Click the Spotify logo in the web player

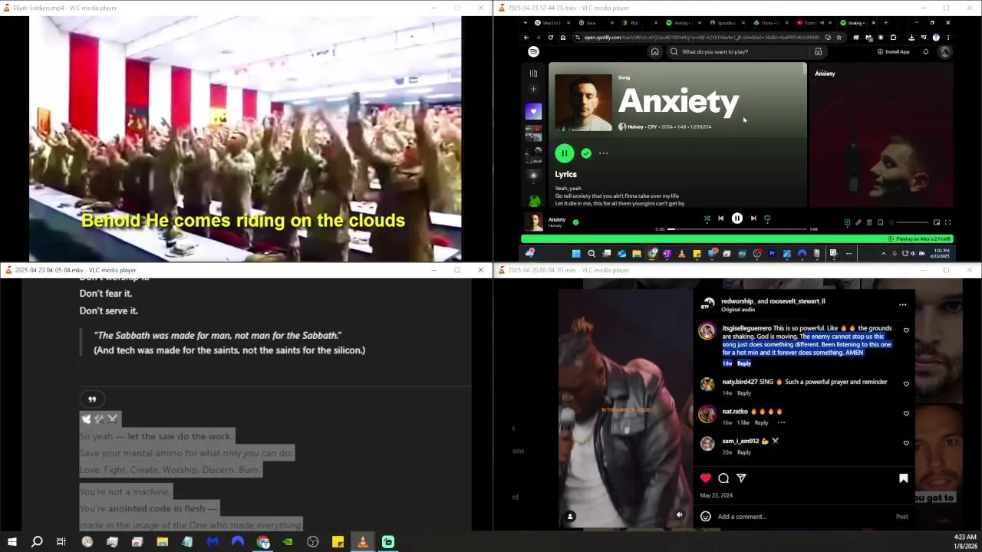point(534,51)
